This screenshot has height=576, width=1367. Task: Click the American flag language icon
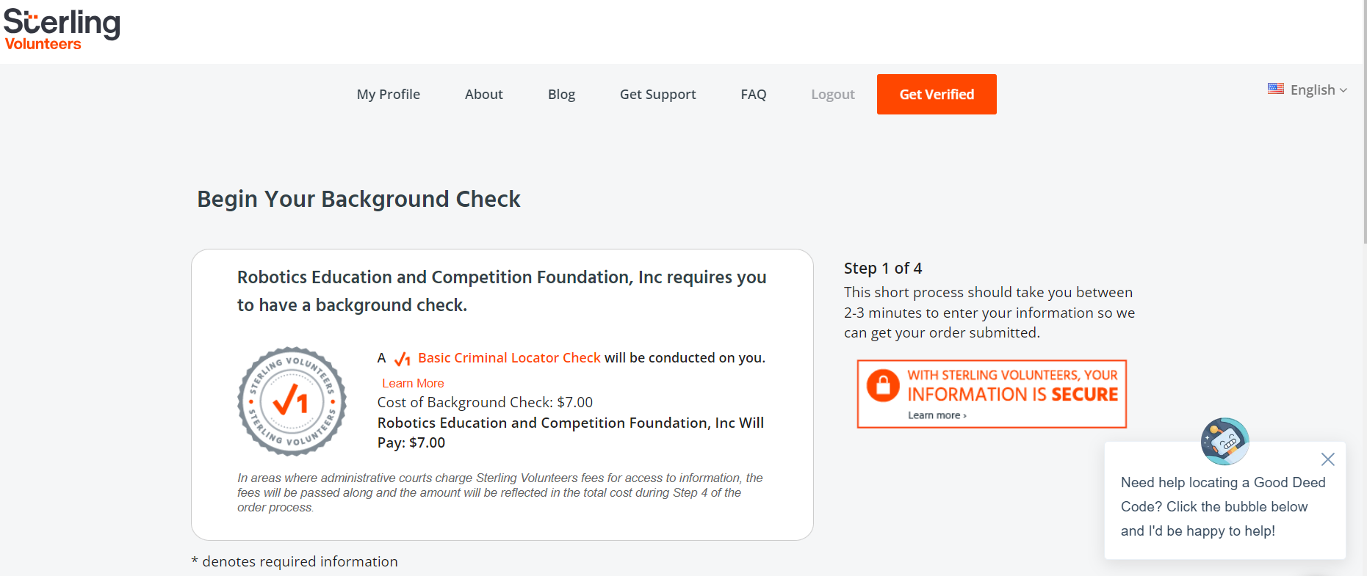pyautogui.click(x=1276, y=88)
